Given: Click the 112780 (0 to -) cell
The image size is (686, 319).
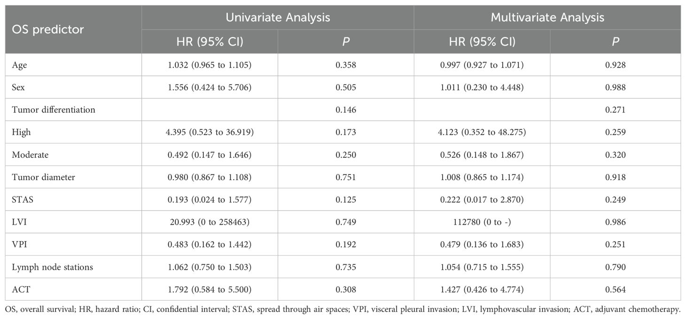Looking at the screenshot, I should pyautogui.click(x=482, y=222).
